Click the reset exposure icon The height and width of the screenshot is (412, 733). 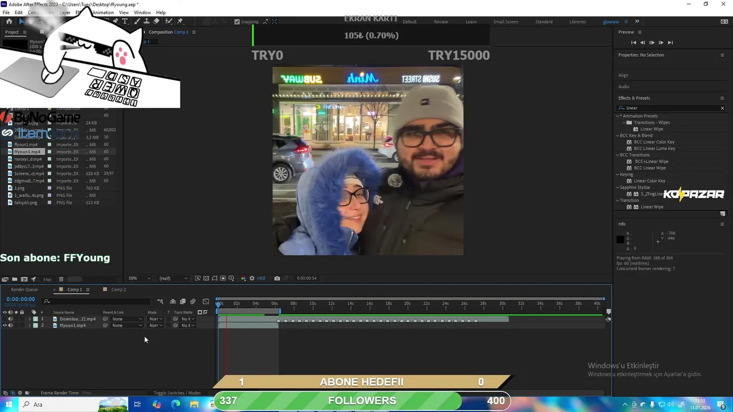[x=252, y=278]
